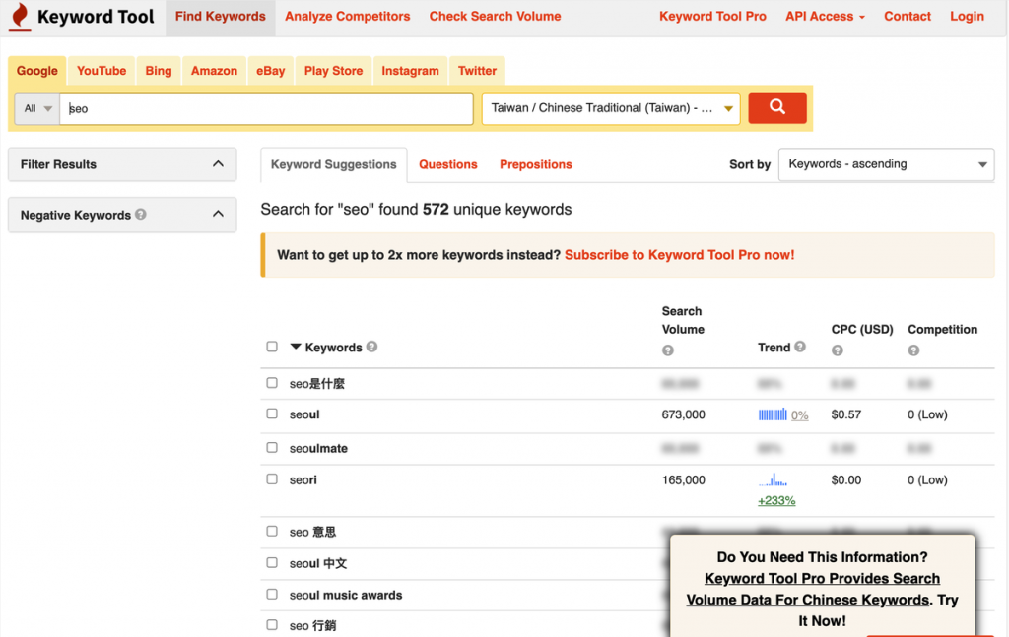
Task: Click help icon beside Keywords column header
Action: (x=371, y=347)
